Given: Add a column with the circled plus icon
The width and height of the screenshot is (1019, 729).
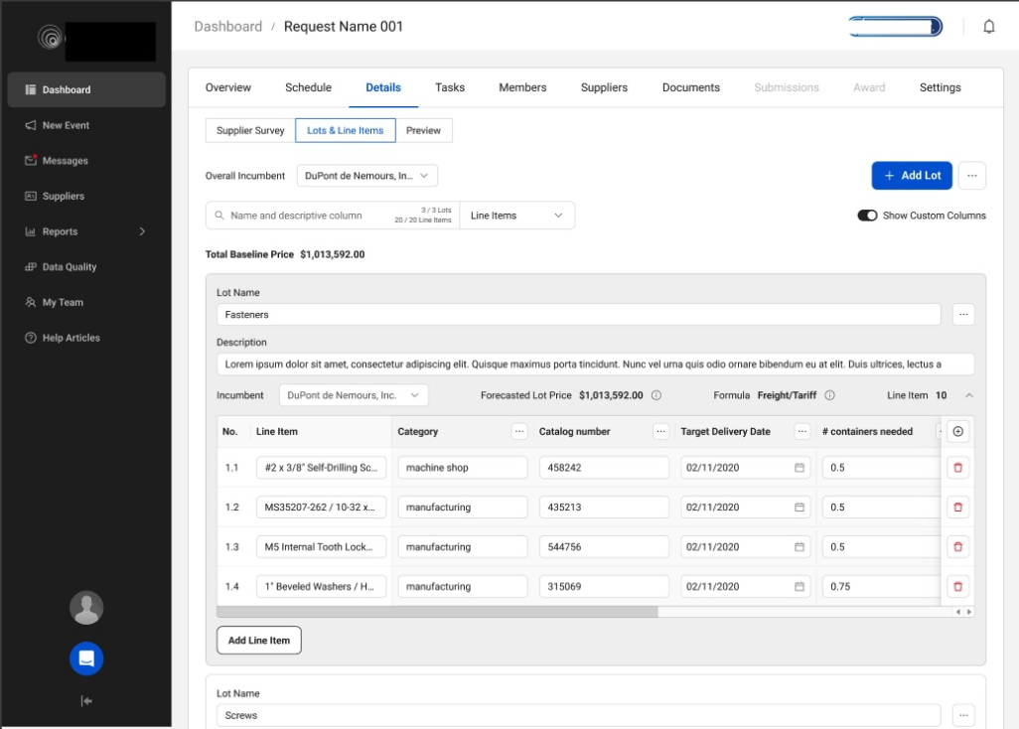Looking at the screenshot, I should [957, 431].
